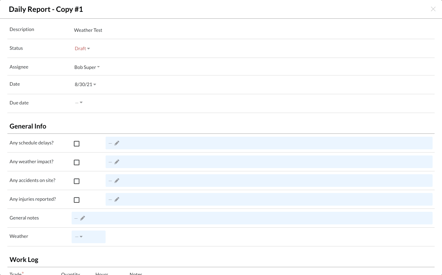Image resolution: width=442 pixels, height=275 pixels.
Task: Open the empty Due date dropdown
Action: tap(79, 103)
